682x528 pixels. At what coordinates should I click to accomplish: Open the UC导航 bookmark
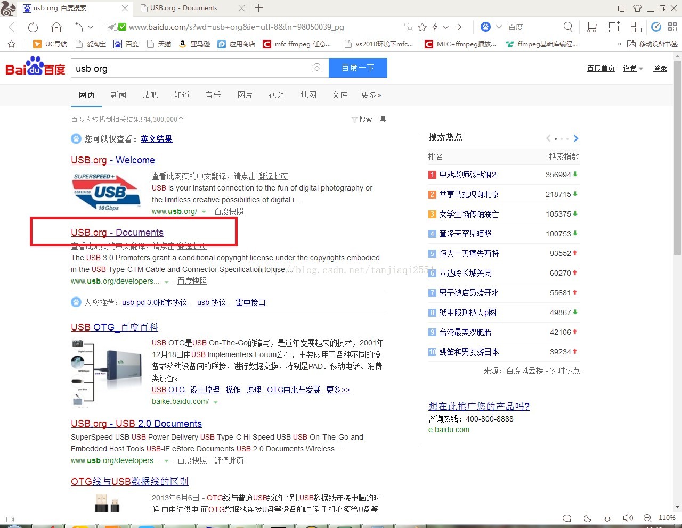[51, 44]
